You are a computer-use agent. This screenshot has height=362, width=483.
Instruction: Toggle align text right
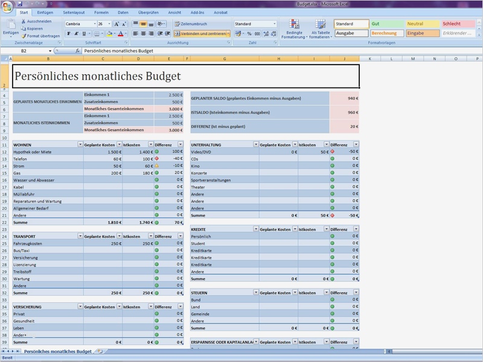151,34
